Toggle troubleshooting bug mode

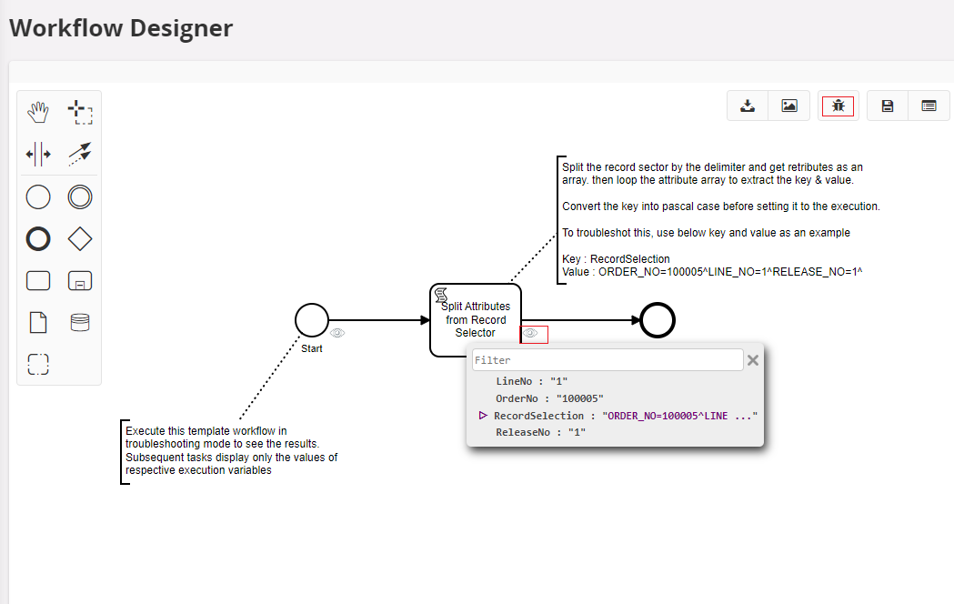pyautogui.click(x=838, y=106)
